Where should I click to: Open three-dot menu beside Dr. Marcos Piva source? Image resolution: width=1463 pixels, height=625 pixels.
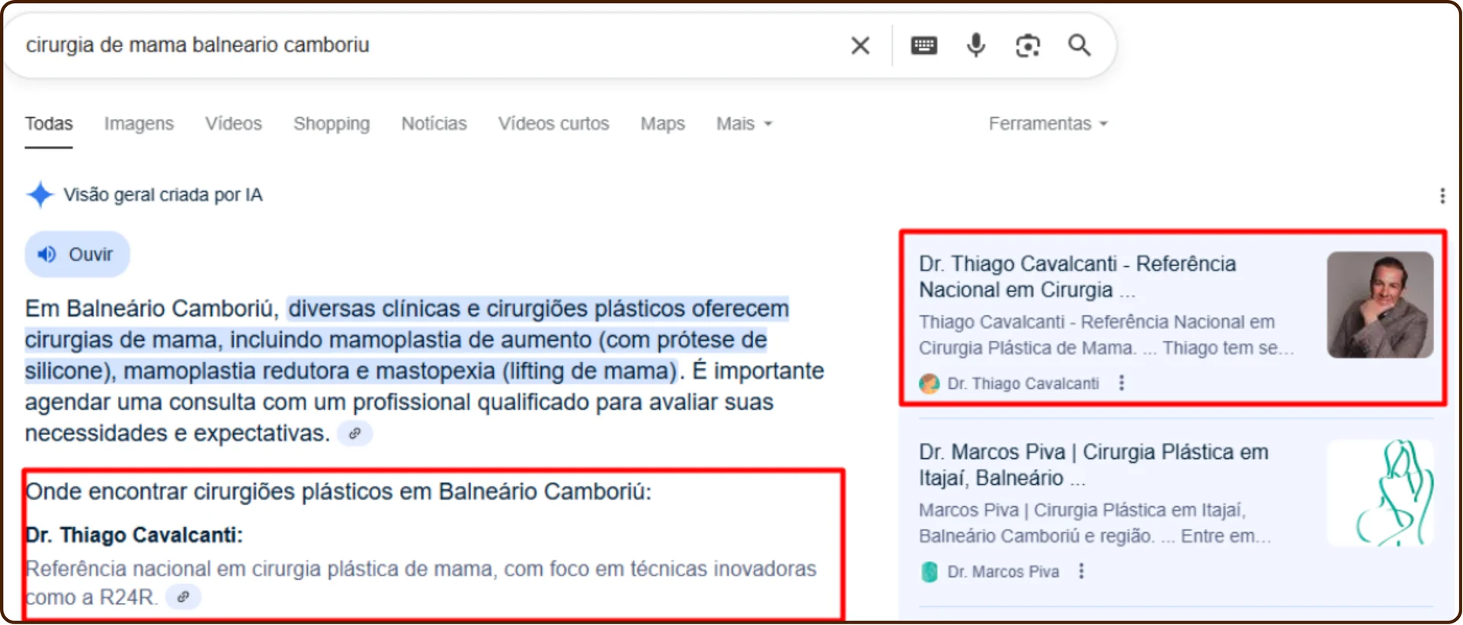pos(1080,571)
